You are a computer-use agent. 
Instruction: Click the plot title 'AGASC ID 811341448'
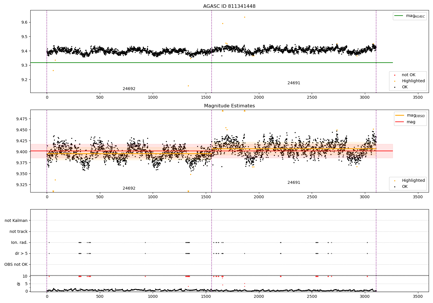(x=229, y=6)
